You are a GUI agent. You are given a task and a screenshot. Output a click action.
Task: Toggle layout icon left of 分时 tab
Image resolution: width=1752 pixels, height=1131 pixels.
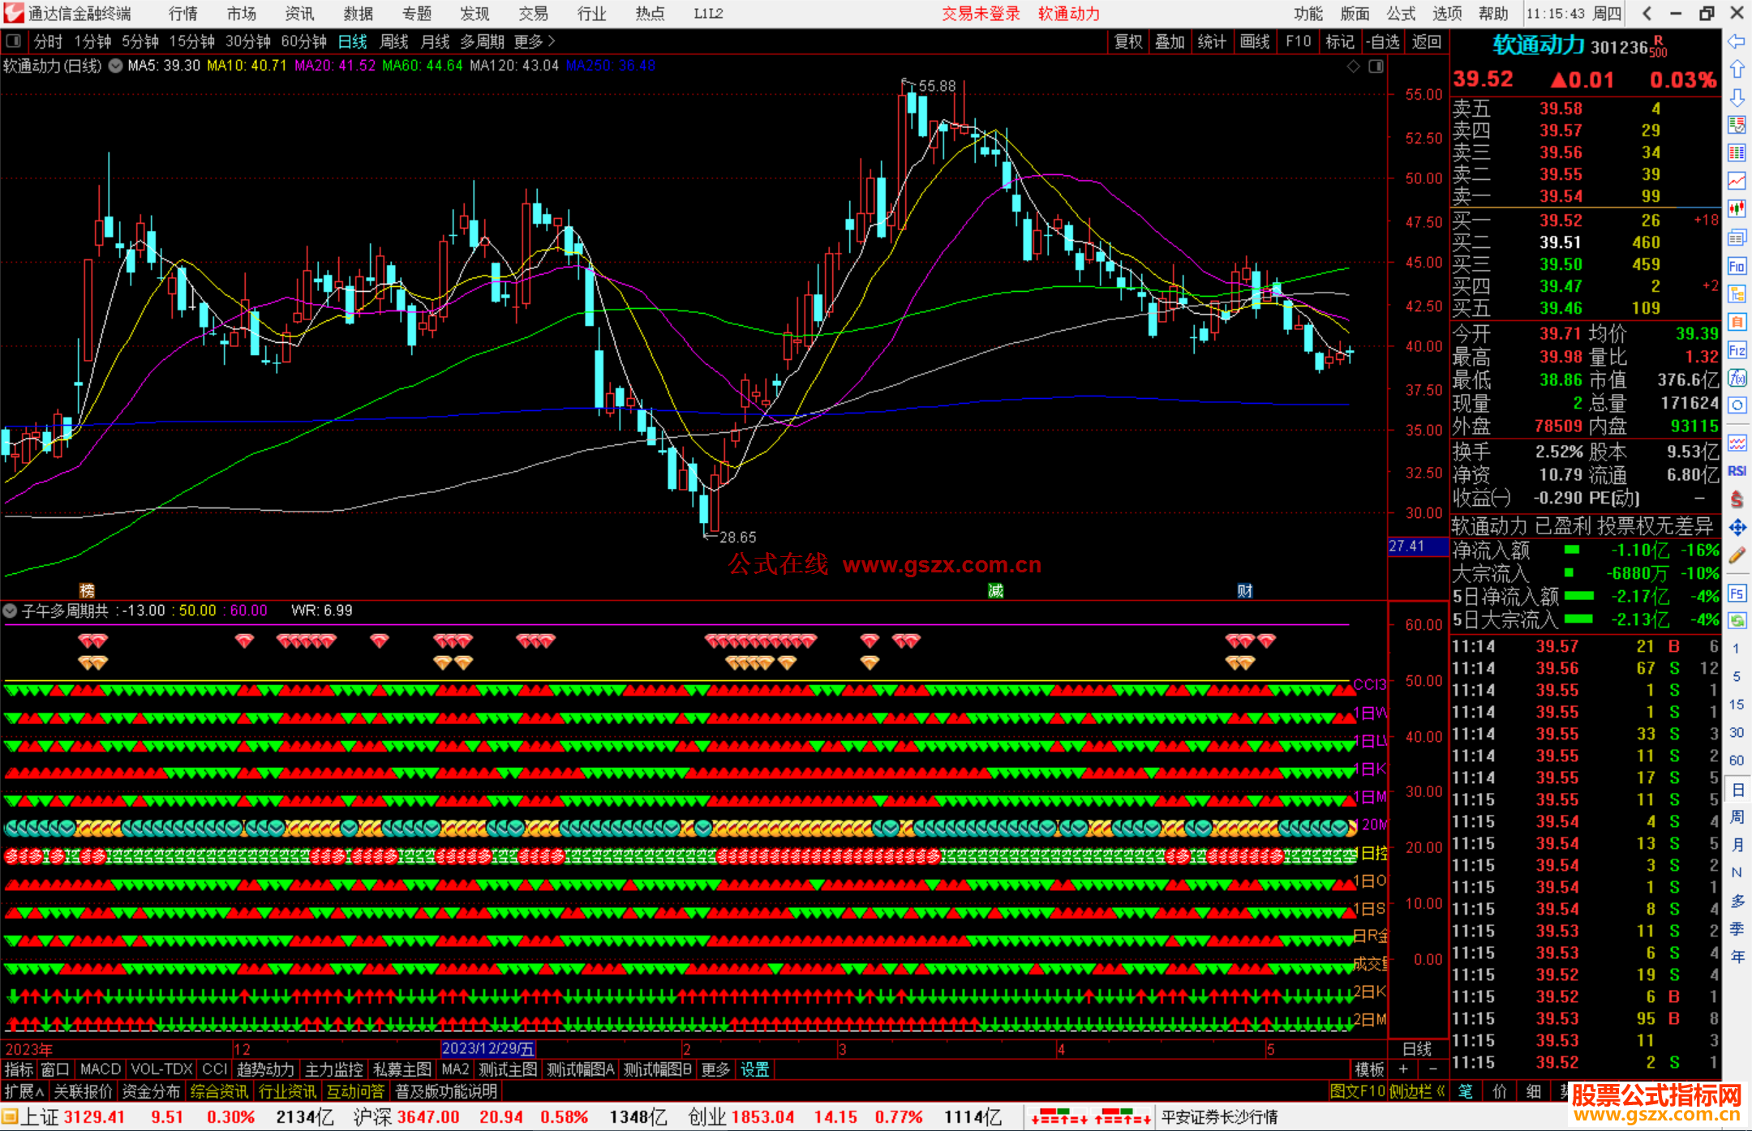coord(14,41)
